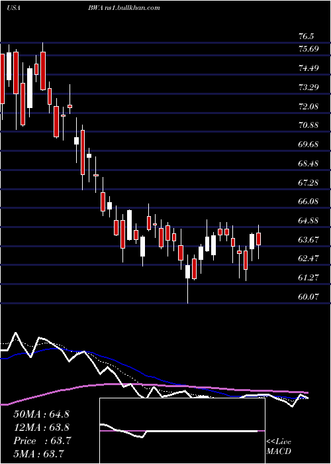Click the <<Live MACD label

279,447
